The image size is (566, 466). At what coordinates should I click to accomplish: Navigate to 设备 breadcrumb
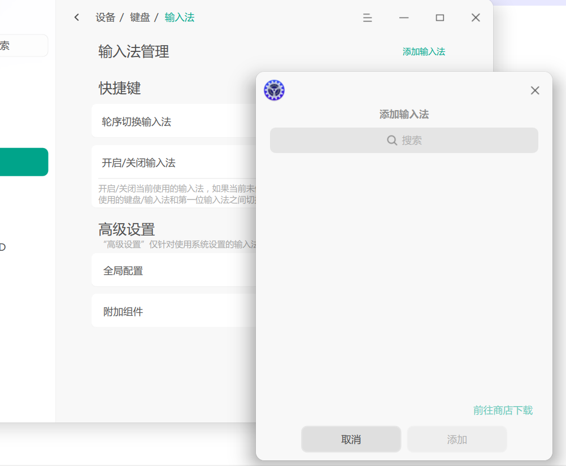[106, 18]
